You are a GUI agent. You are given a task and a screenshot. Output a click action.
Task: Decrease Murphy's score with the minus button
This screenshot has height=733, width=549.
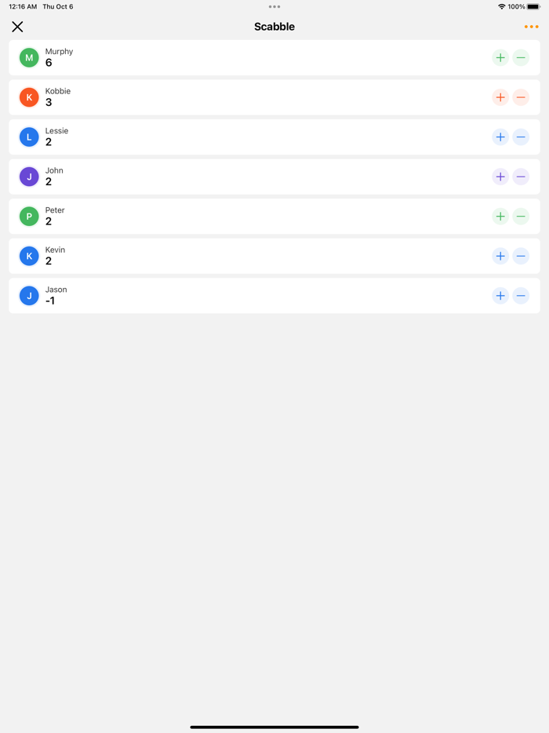(521, 57)
